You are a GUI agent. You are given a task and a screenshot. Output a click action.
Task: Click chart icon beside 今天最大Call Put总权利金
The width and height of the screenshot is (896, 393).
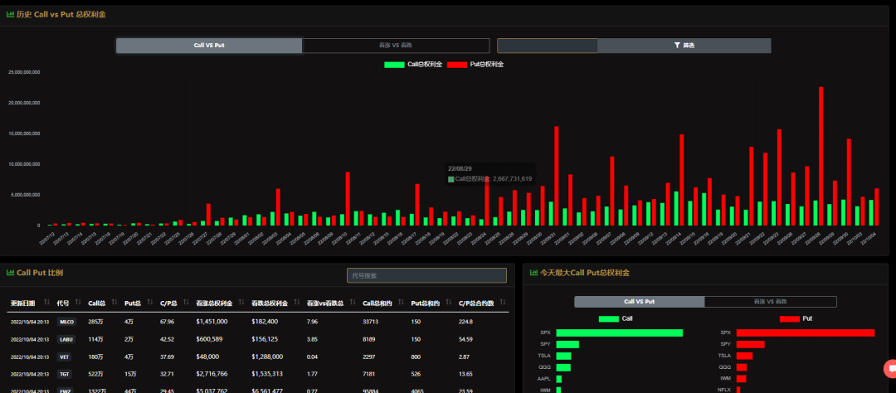tap(533, 273)
